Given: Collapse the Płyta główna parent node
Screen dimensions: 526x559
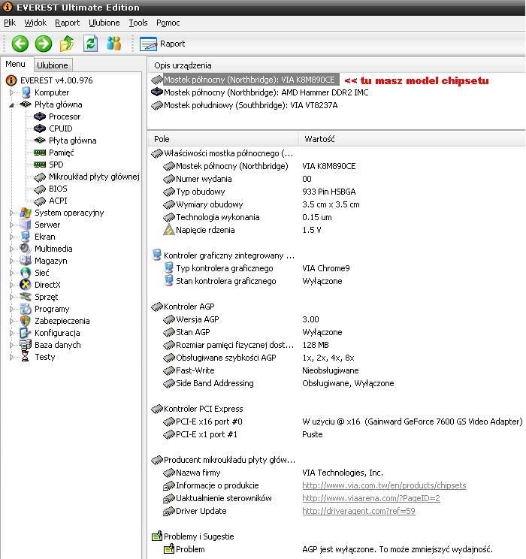Looking at the screenshot, I should click(11, 105).
